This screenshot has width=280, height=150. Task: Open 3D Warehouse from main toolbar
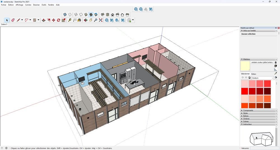[x=107, y=20]
